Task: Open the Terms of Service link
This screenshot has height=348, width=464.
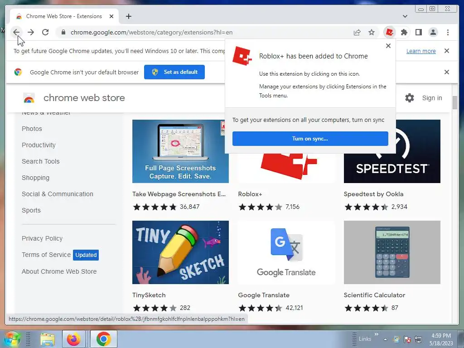Action: 46,255
